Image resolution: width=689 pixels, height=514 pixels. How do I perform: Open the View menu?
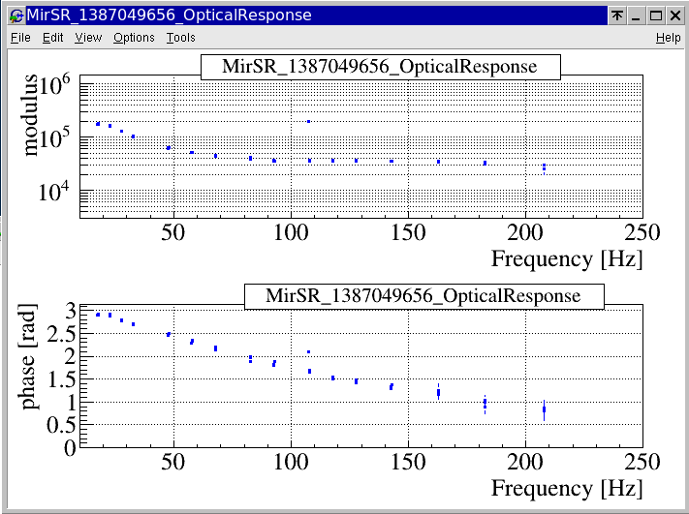tap(88, 38)
